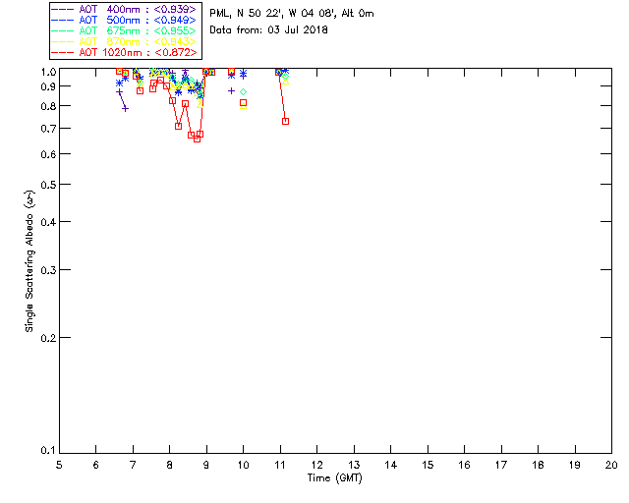The image size is (629, 503).
Task: Click the x-axis tick label 16
Action: tap(465, 465)
